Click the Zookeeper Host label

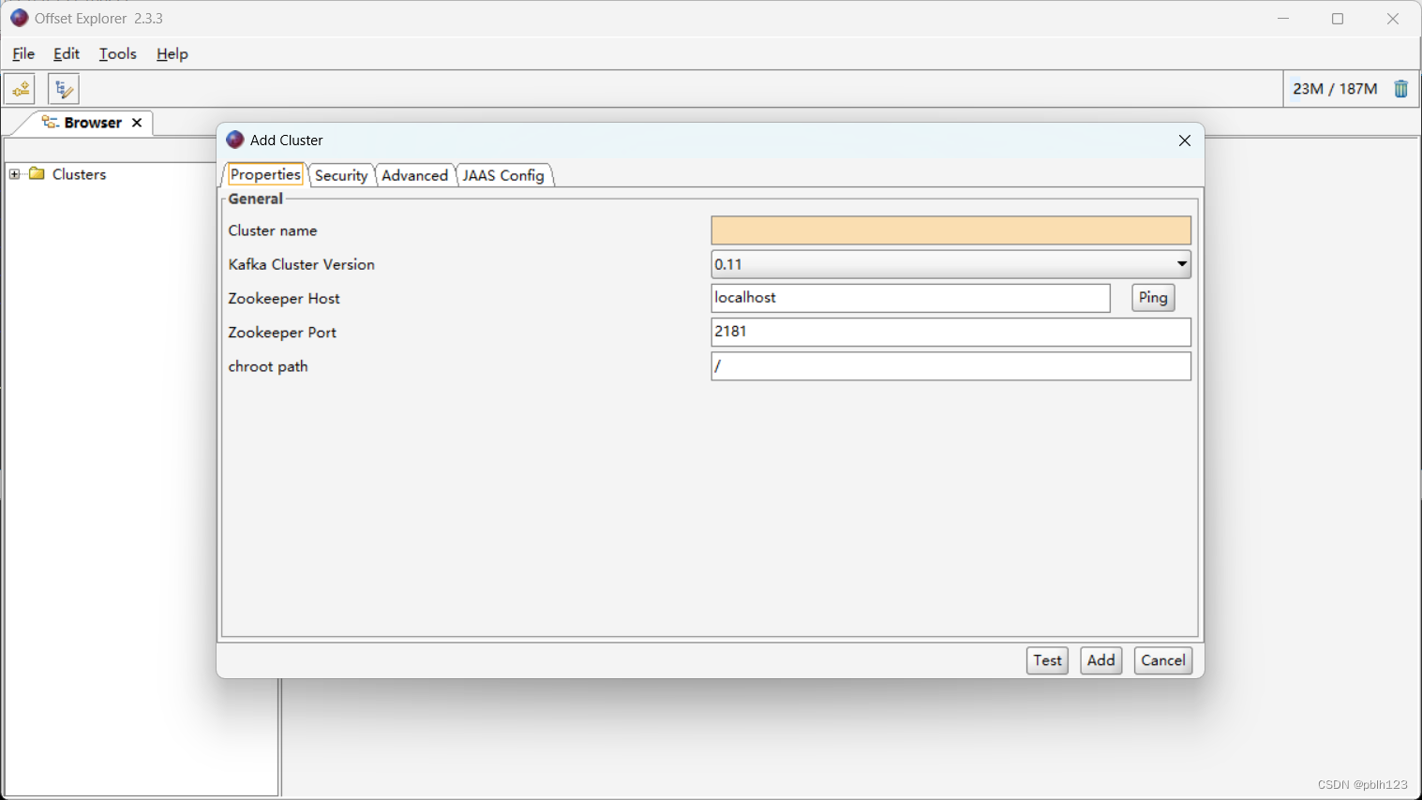click(x=284, y=298)
